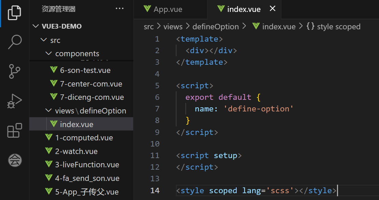Click the round seal icon in activity bar
This screenshot has height=200, width=379.
[15, 160]
